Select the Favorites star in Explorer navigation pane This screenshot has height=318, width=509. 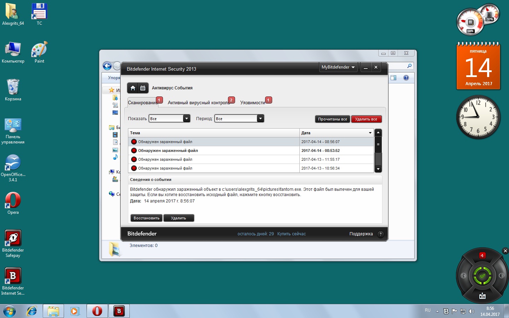[112, 90]
